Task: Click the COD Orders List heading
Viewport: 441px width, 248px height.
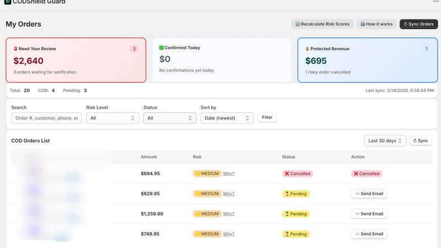Action: (x=30, y=141)
